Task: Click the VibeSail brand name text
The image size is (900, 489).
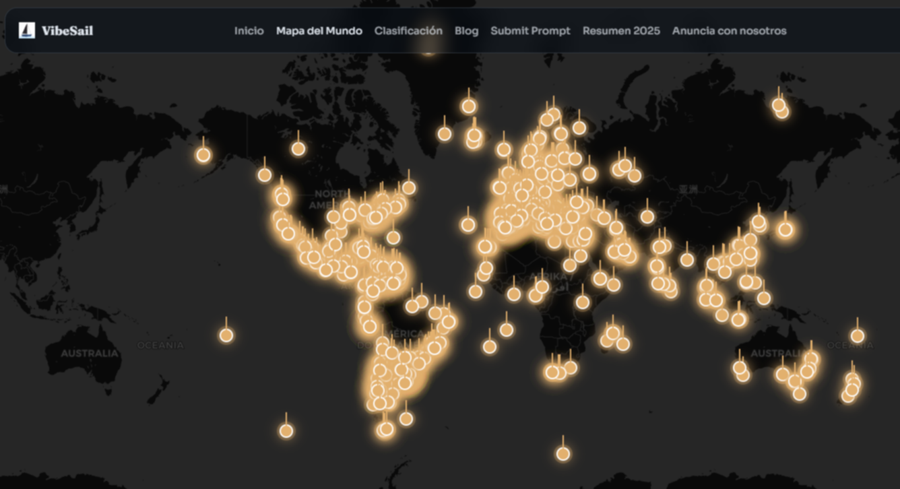Action: tap(67, 30)
